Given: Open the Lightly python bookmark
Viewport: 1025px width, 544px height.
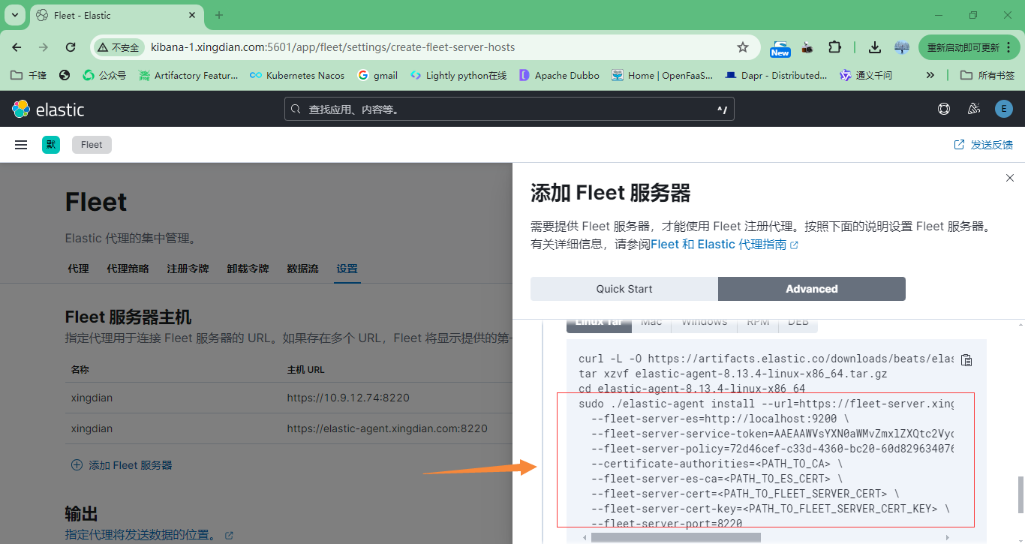Looking at the screenshot, I should click(x=458, y=75).
